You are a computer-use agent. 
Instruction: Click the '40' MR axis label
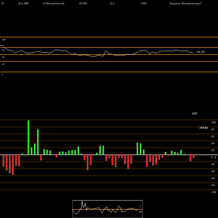point(213,143)
